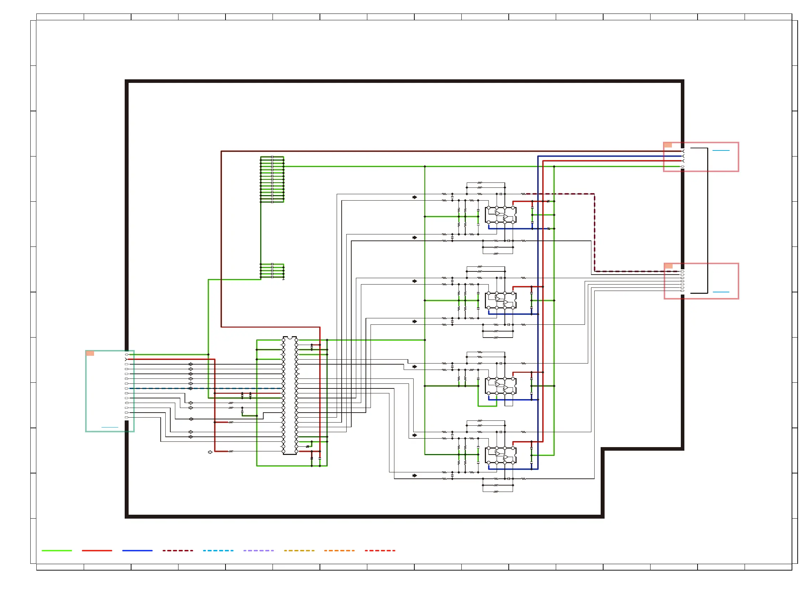Click the small lower capacitor bank
Viewport: 808px width, 599px height.
pos(272,271)
